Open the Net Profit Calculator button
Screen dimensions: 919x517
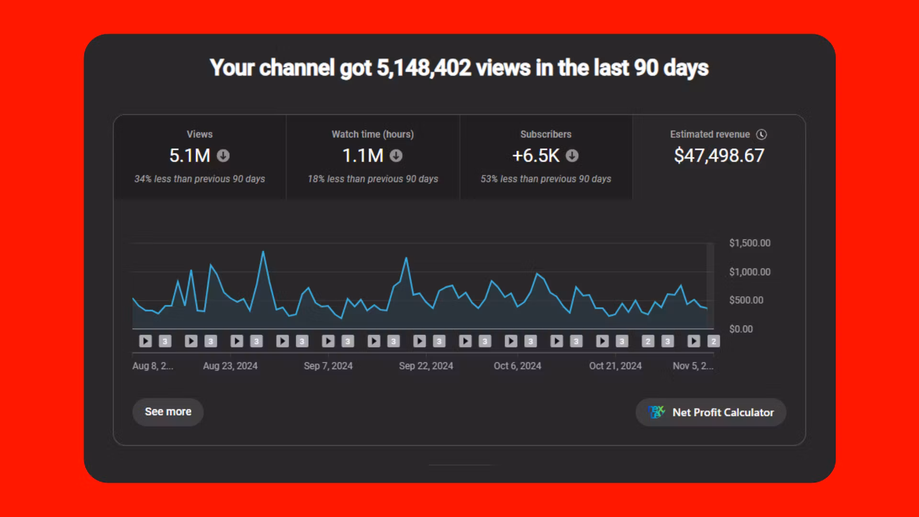pos(711,412)
